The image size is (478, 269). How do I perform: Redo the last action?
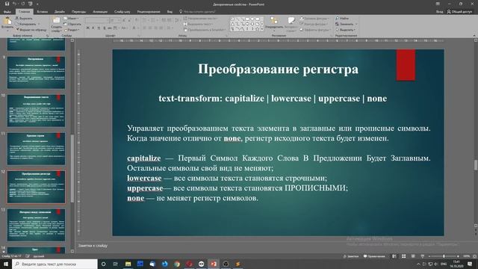22,4
